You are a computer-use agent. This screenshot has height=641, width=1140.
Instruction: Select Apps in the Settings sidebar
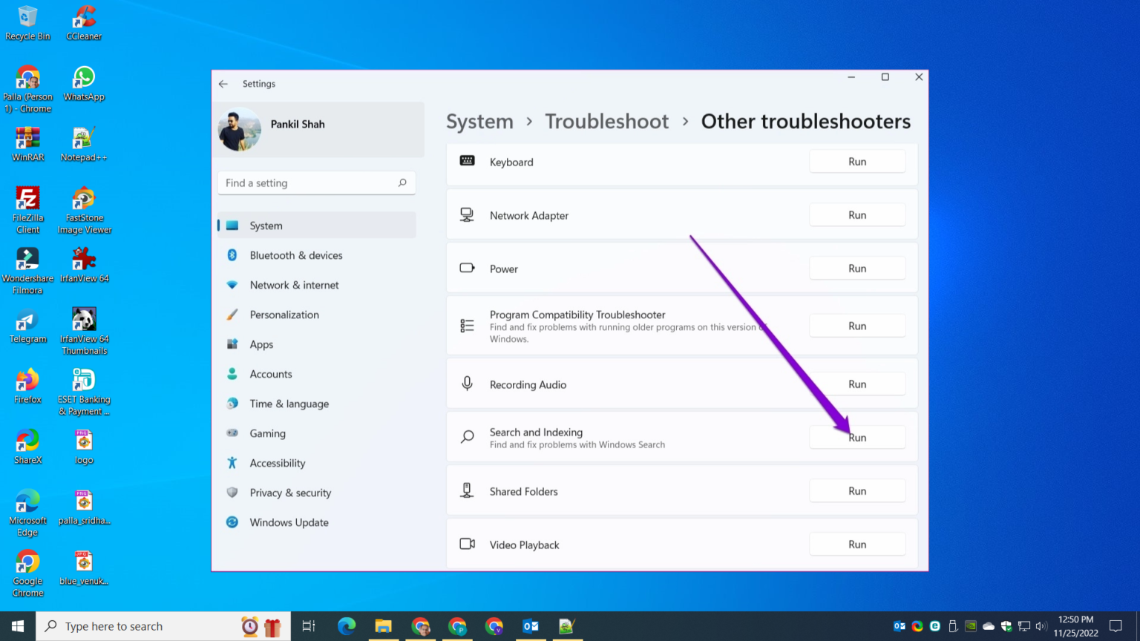tap(261, 344)
